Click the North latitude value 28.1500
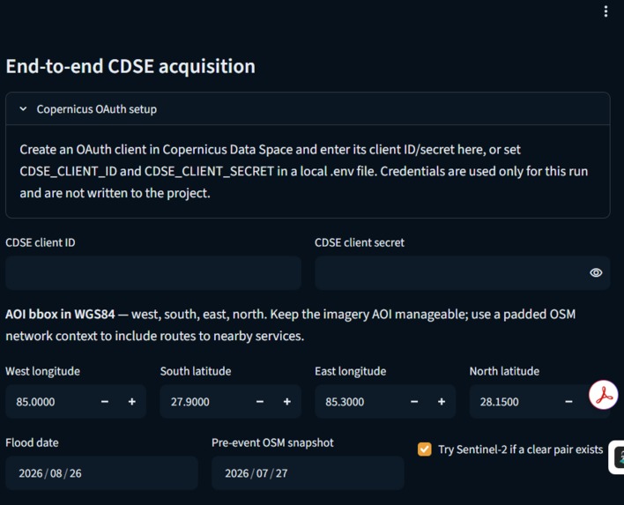The image size is (624, 505). click(499, 402)
